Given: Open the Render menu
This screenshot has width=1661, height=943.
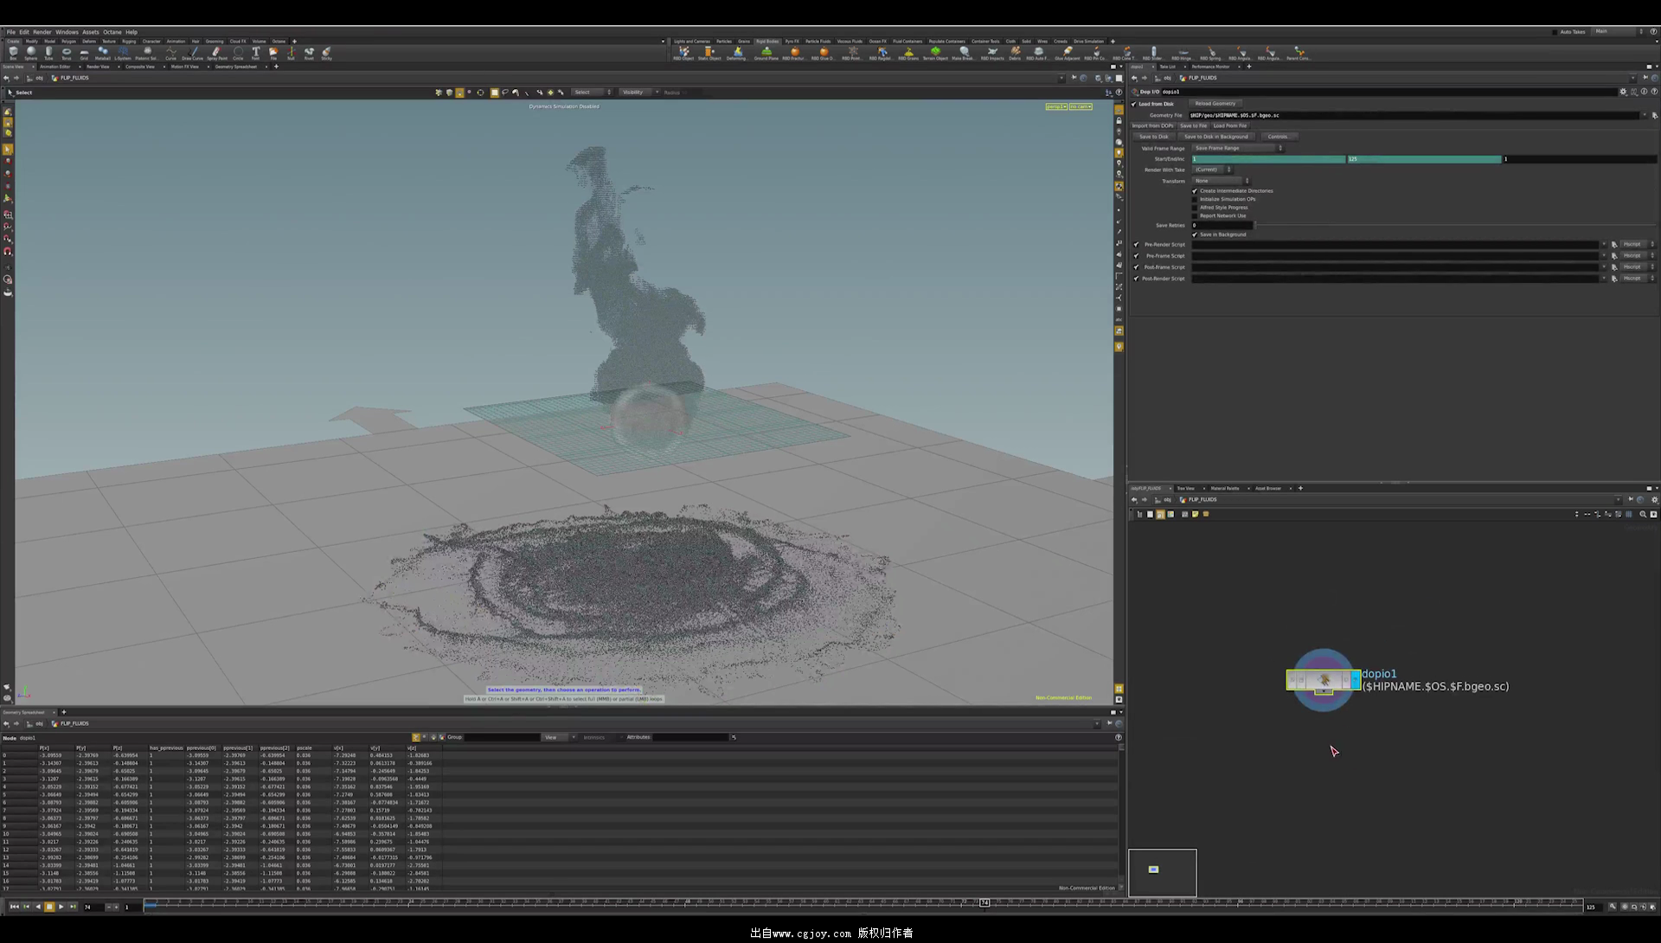Looking at the screenshot, I should (42, 32).
